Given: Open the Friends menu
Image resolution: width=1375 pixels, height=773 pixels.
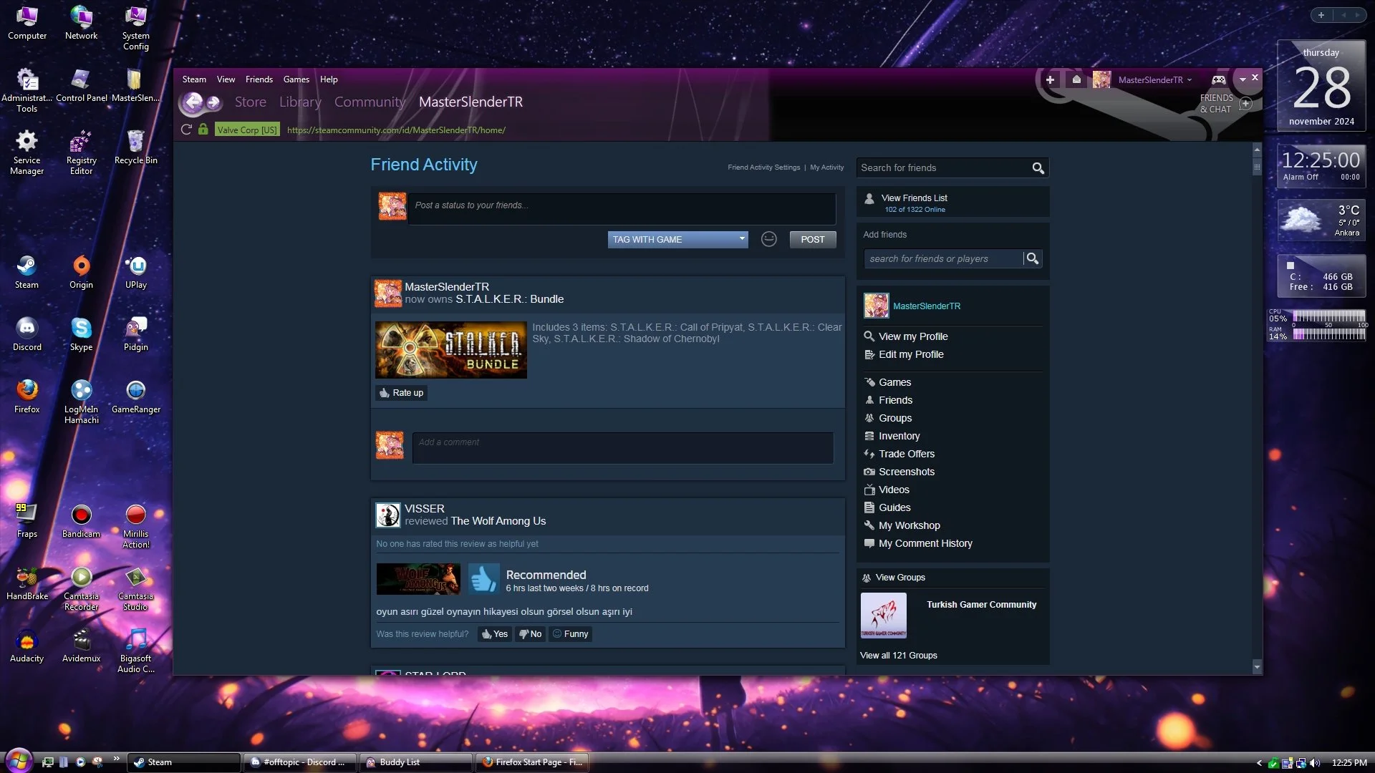Looking at the screenshot, I should coord(259,79).
